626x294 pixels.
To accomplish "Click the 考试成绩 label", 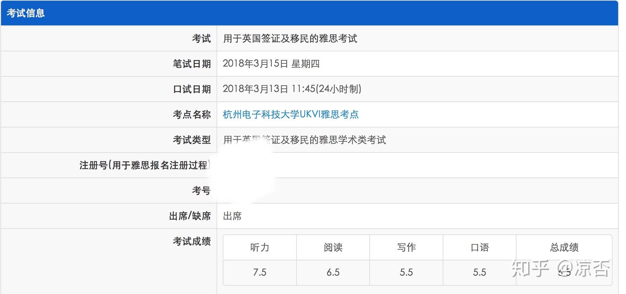I will [192, 241].
